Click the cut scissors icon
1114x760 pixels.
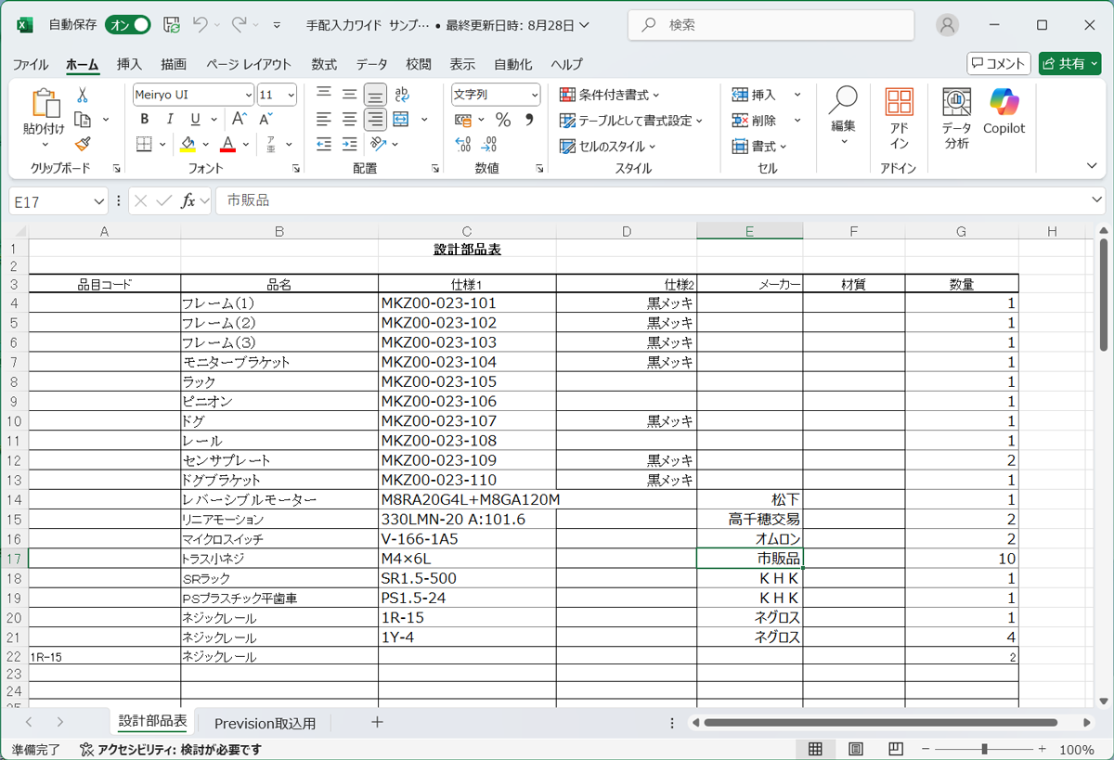pos(83,95)
